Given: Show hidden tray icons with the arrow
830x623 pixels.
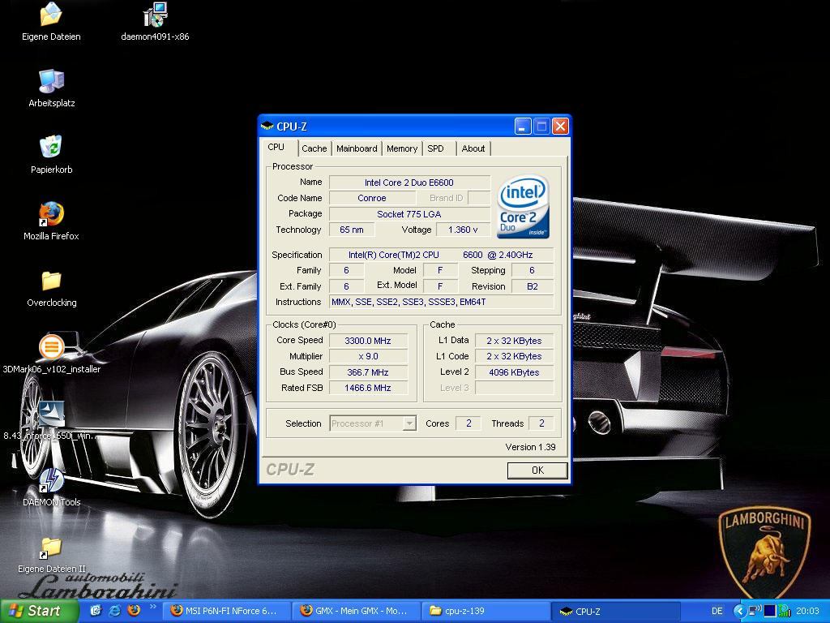Looking at the screenshot, I should point(739,611).
